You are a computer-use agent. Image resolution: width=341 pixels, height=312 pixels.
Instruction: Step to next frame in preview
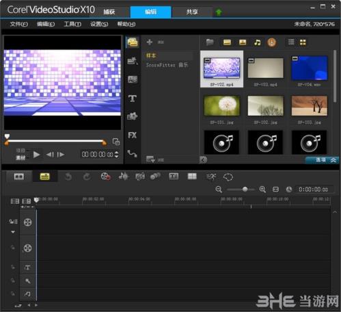61,155
